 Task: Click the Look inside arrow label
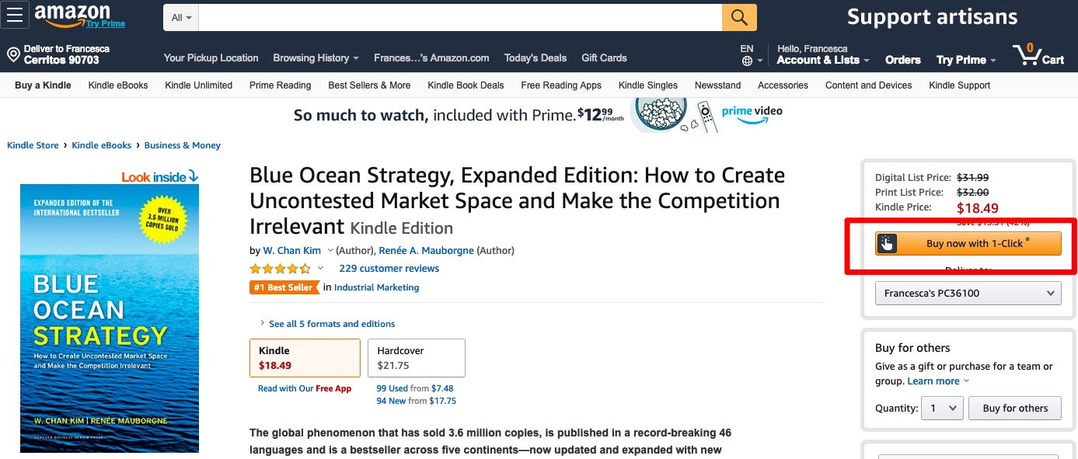click(x=160, y=177)
